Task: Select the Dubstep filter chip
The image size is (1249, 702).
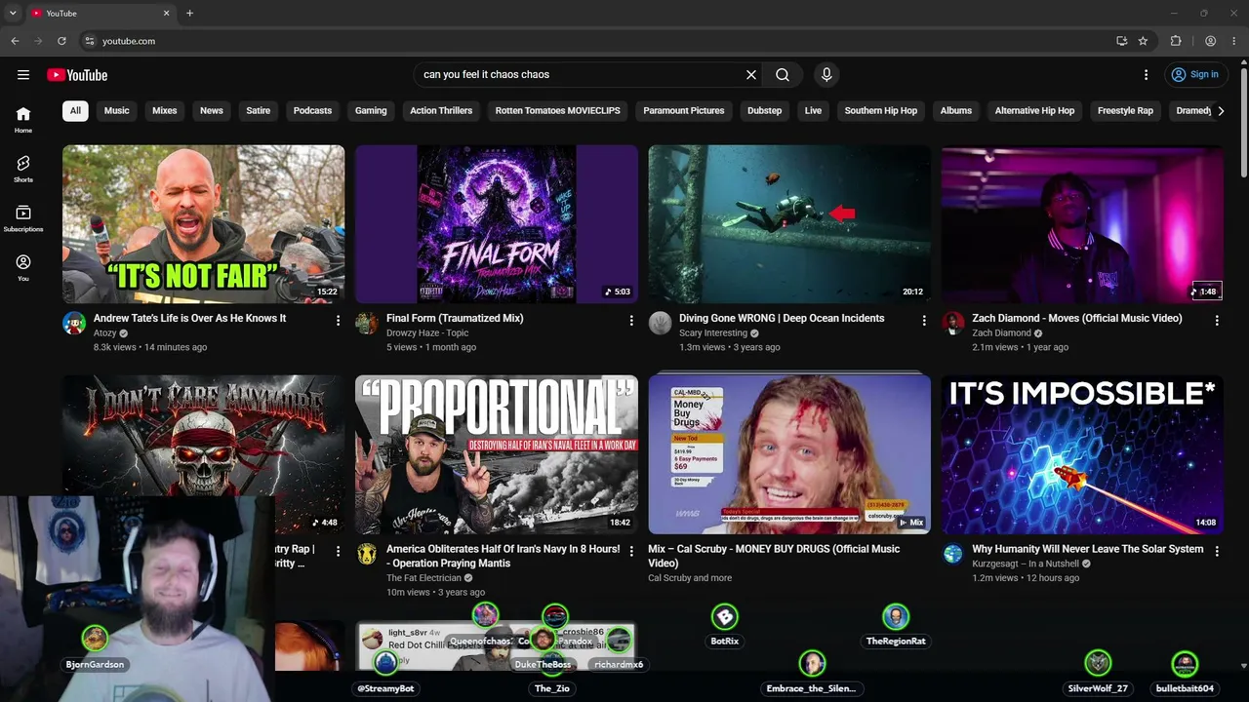Action: click(765, 111)
